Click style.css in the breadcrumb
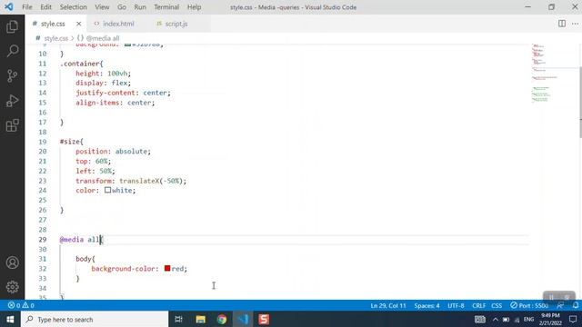Image resolution: width=582 pixels, height=327 pixels. (55, 38)
